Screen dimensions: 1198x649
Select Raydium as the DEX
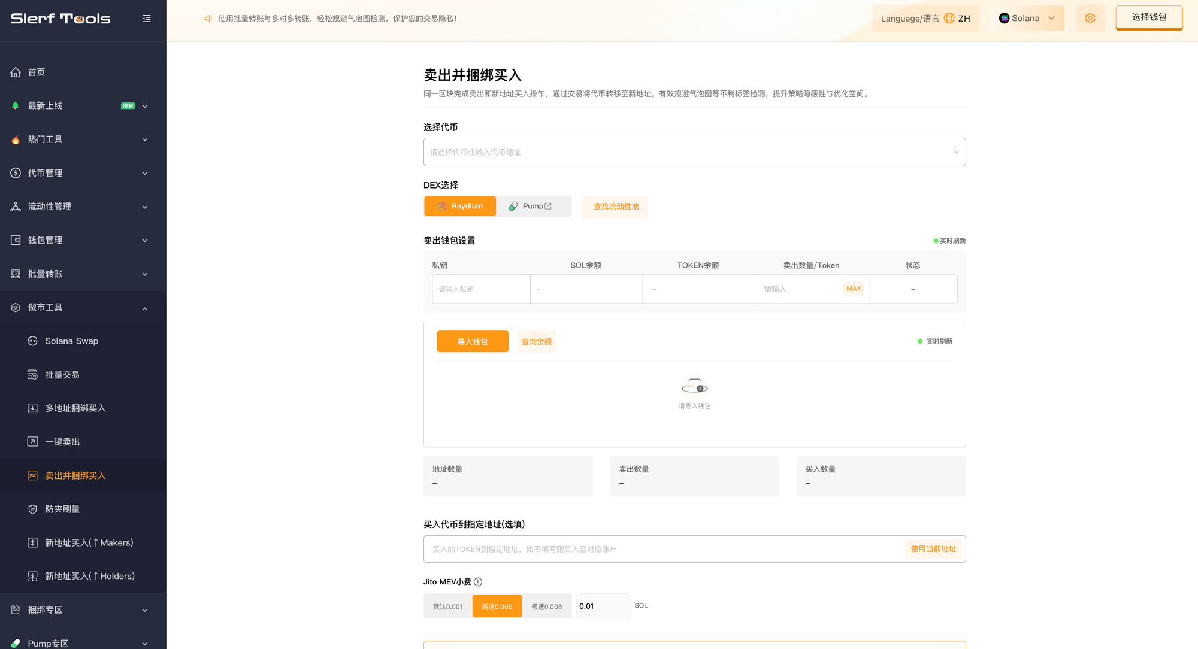460,206
